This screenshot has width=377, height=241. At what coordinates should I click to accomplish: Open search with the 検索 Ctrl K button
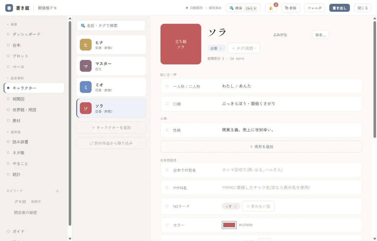[243, 8]
